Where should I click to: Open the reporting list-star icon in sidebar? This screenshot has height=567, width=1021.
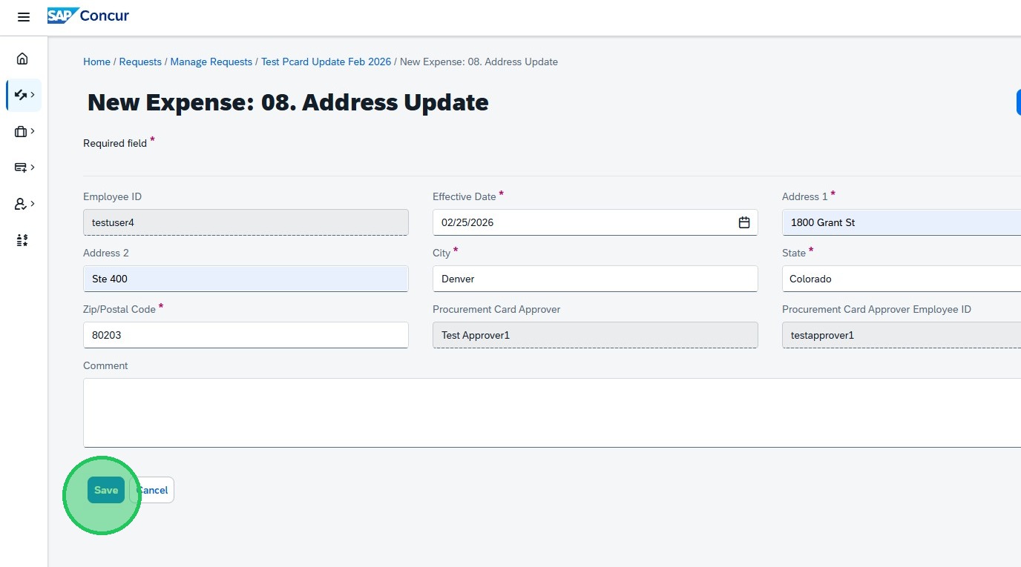[x=22, y=240]
